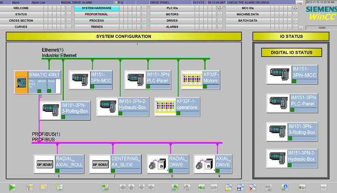The image size is (337, 193).
Task: Open IM151-3PN-2-Hydraulic-Box in IO Status panel
Action: (292, 158)
